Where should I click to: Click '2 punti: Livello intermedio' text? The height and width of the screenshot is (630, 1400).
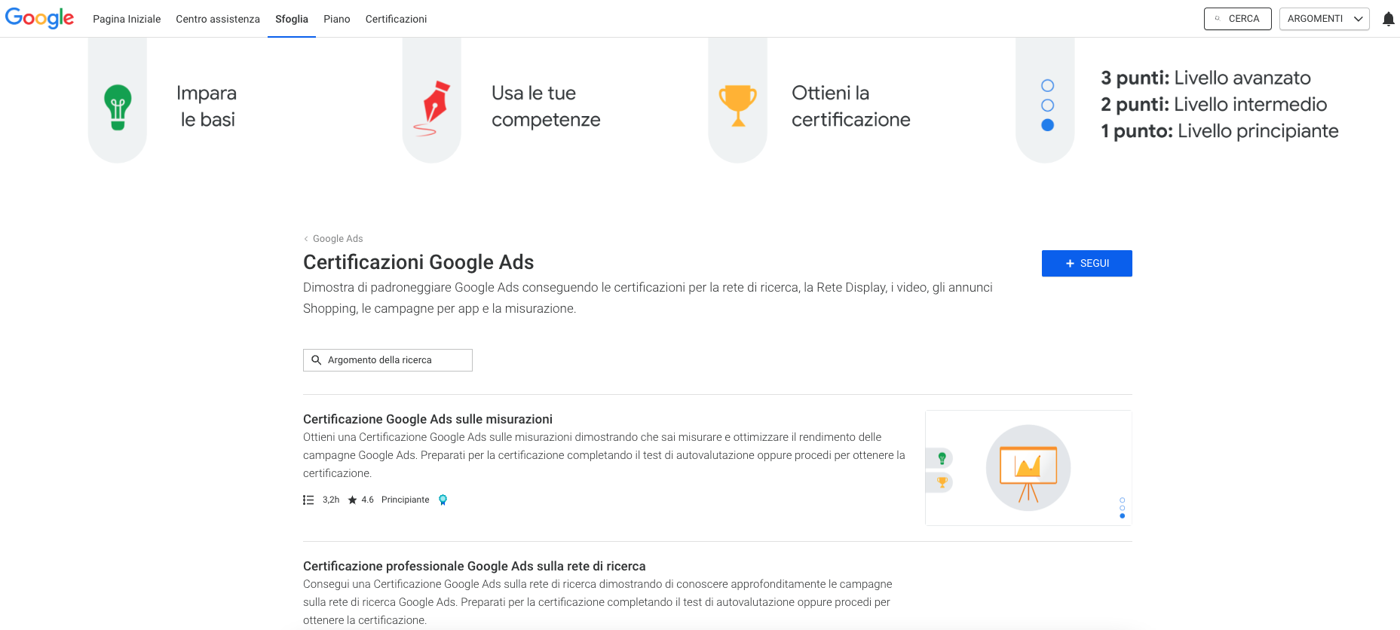(x=1214, y=104)
